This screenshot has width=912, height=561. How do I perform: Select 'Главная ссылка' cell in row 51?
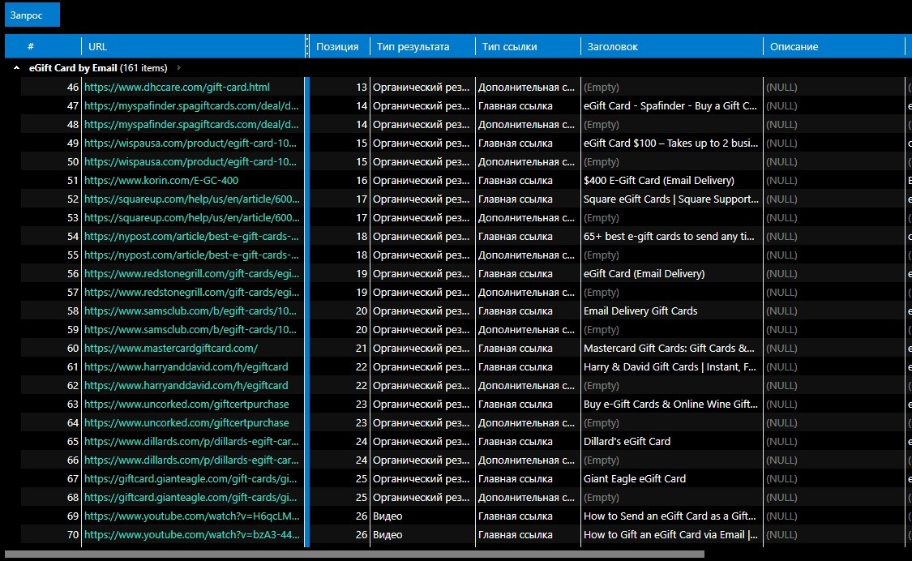[528, 181]
